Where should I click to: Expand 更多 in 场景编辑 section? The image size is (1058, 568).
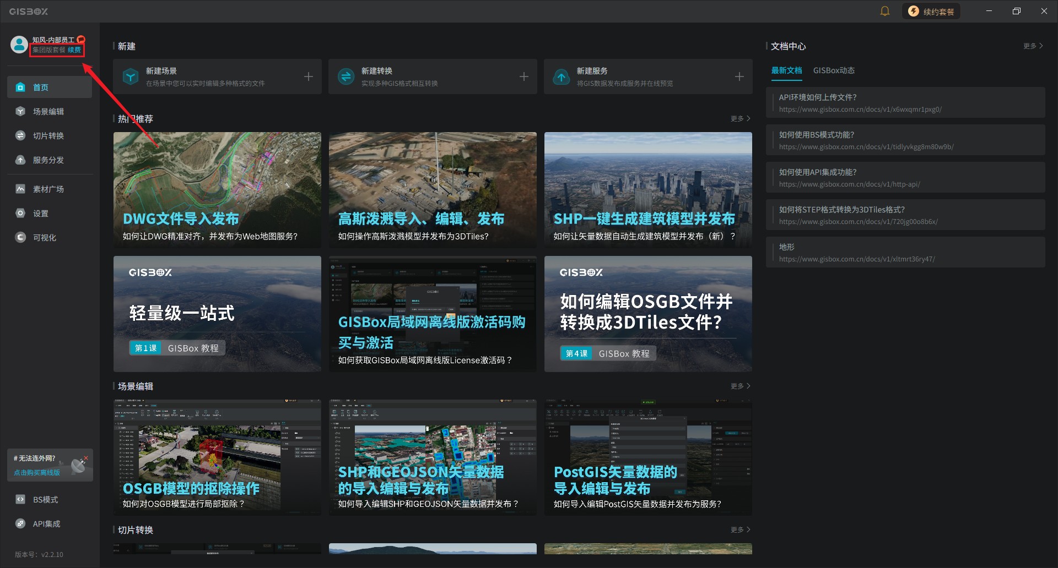coord(740,386)
